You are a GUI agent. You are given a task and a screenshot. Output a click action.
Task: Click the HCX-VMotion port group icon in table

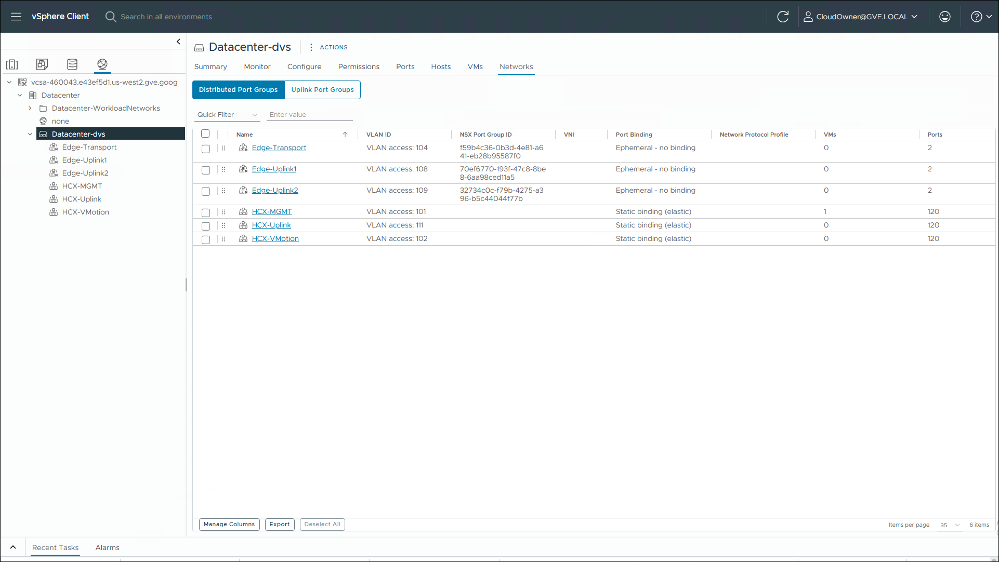coord(243,238)
